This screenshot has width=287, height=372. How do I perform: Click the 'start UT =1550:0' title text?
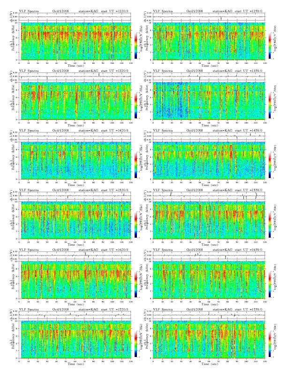(x=249, y=190)
